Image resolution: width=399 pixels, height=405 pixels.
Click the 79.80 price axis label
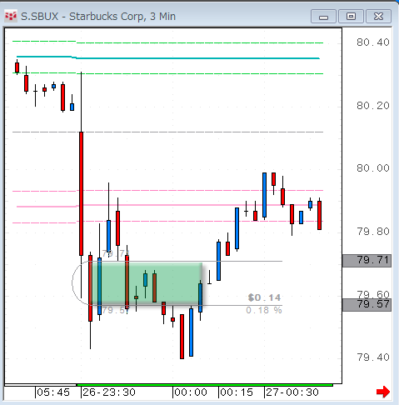(x=373, y=232)
